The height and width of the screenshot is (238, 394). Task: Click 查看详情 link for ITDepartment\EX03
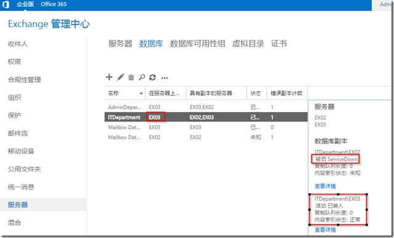click(325, 230)
